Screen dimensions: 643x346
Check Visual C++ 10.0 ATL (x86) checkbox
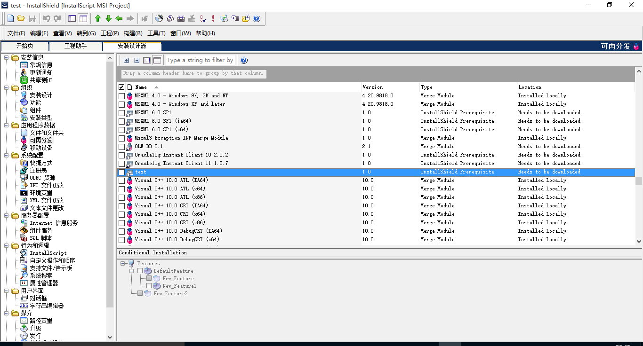click(121, 197)
